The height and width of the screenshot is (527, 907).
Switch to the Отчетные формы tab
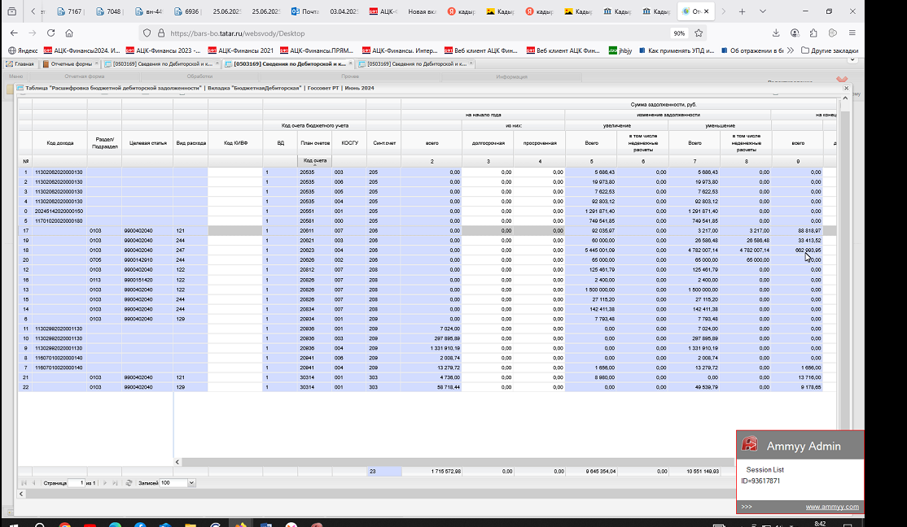[70, 64]
